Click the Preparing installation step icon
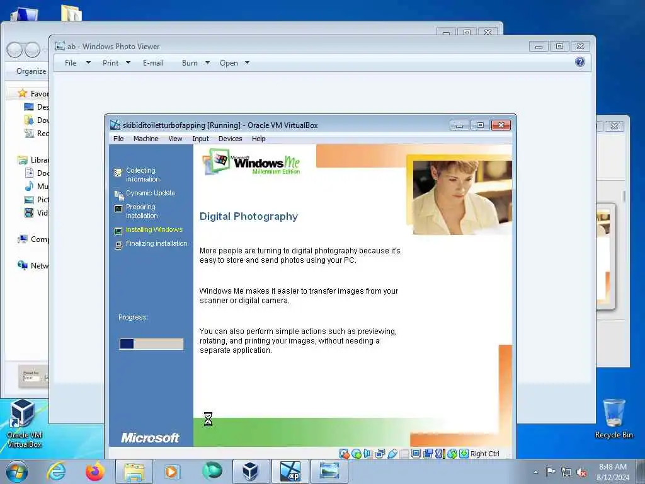 tap(118, 209)
